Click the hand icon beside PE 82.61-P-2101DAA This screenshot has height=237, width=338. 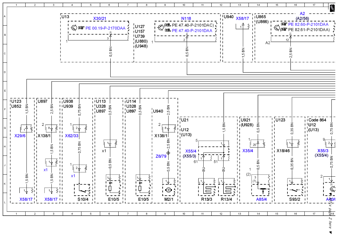[x=284, y=29]
